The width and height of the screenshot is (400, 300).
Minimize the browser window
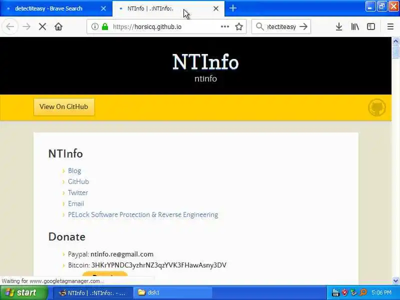370,6
